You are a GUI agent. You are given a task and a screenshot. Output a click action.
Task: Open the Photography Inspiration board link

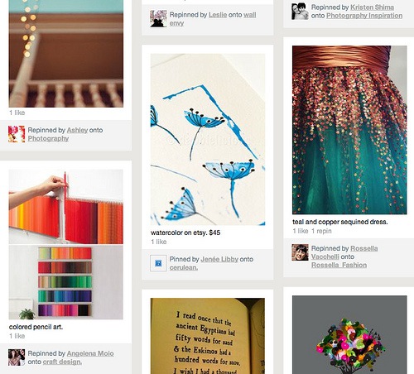click(364, 16)
